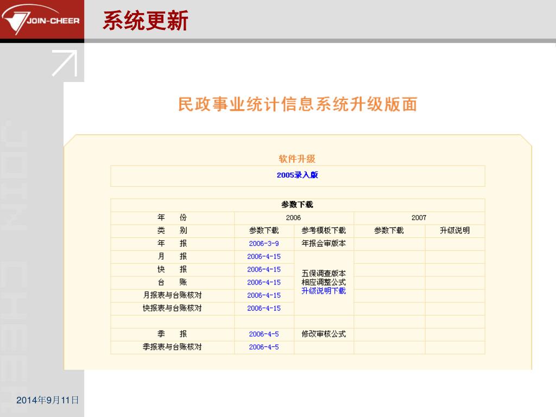Click the 参数下载 header under 2007
This screenshot has height=417, width=556.
[x=389, y=230]
